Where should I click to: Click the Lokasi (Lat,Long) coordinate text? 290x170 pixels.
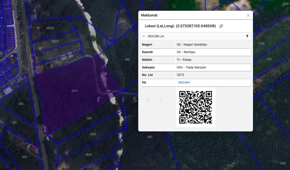coord(180,26)
